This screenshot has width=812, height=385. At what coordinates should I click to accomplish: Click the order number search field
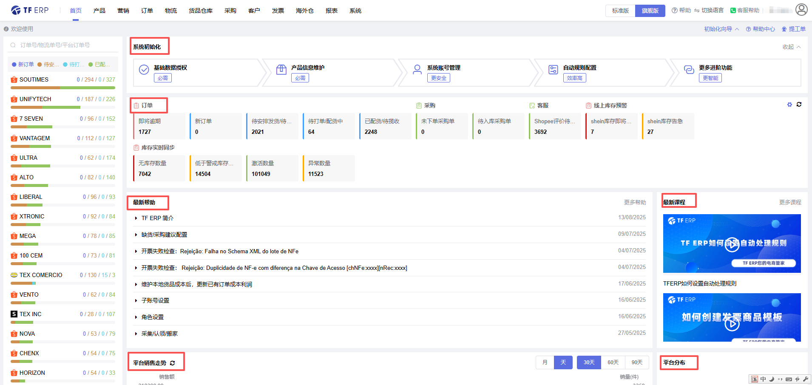click(64, 45)
